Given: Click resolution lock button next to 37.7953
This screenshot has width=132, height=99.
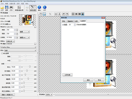Looking at the screenshot, I should pyautogui.click(x=17, y=37).
